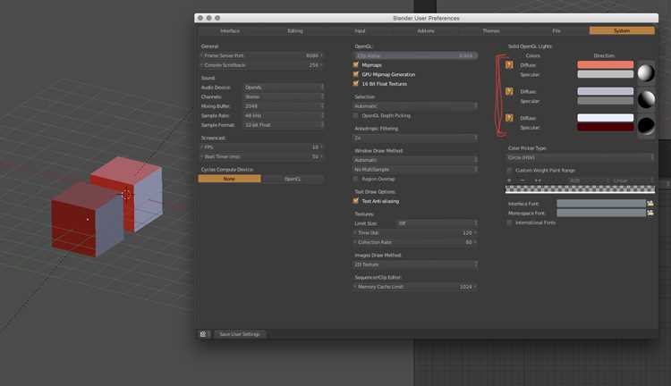Enable Custom Weight Paint Range checkbox
The width and height of the screenshot is (671, 386).
pyautogui.click(x=509, y=170)
